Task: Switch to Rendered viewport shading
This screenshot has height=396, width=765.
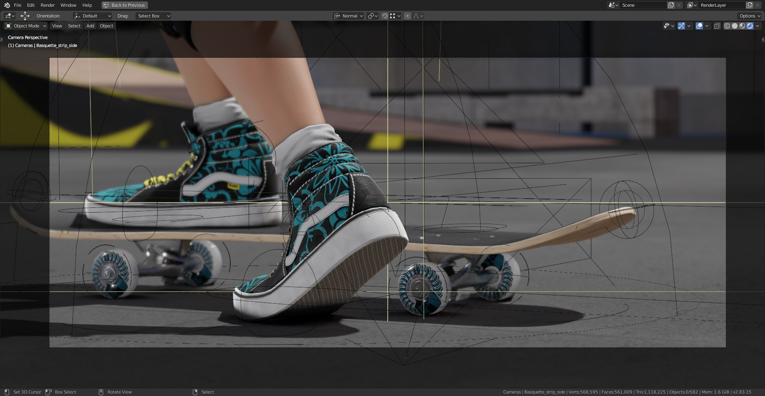Action: point(750,26)
